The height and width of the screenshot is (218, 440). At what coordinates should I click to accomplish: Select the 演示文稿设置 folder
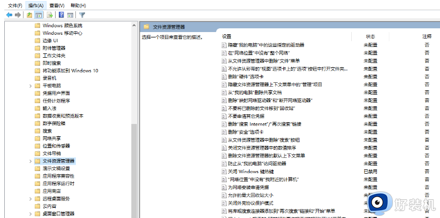pos(52,169)
